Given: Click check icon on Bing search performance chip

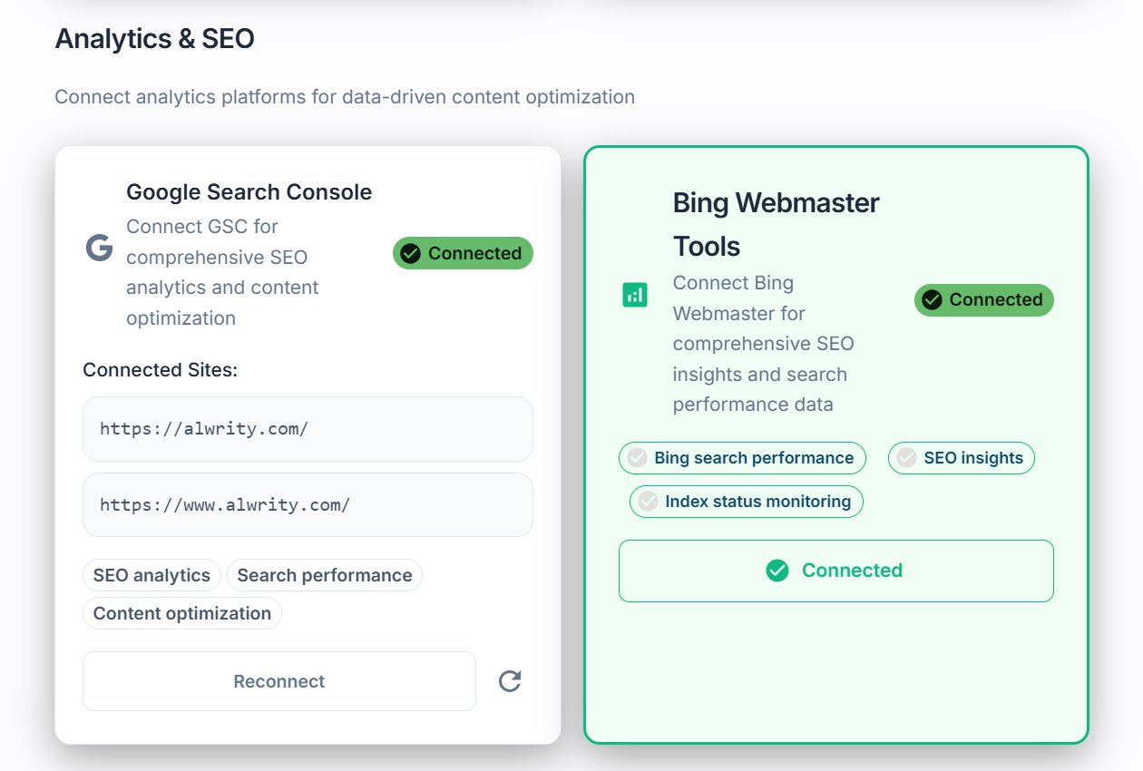Looking at the screenshot, I should pos(638,458).
